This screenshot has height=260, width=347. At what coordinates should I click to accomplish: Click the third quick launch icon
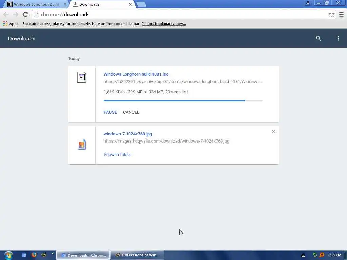44,255
